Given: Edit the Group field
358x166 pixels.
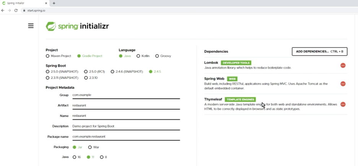Looking at the screenshot, I should click(126, 95).
